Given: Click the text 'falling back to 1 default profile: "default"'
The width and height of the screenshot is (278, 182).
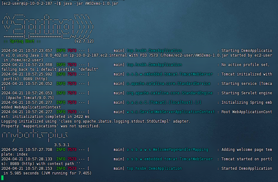Looking at the screenshot, I should pos(50,69).
